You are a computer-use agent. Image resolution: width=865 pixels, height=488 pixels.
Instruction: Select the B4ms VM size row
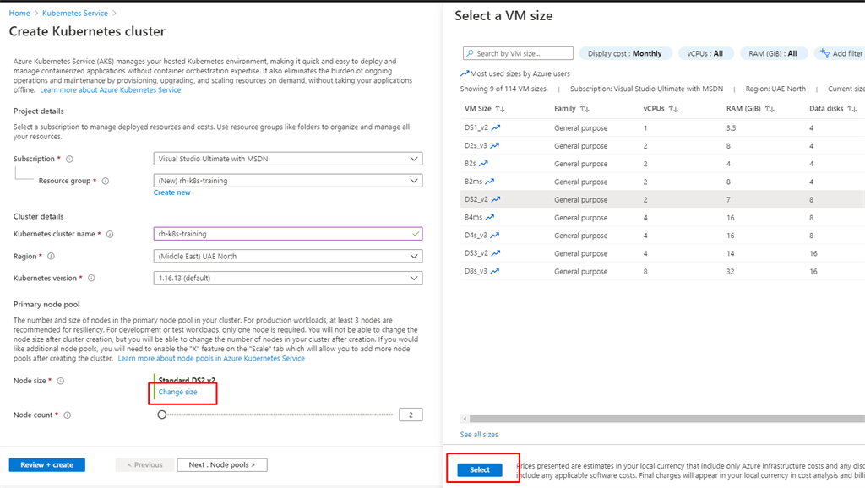(x=662, y=217)
